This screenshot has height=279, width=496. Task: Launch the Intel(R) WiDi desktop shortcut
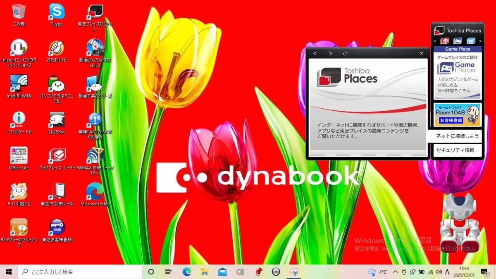coord(19,87)
